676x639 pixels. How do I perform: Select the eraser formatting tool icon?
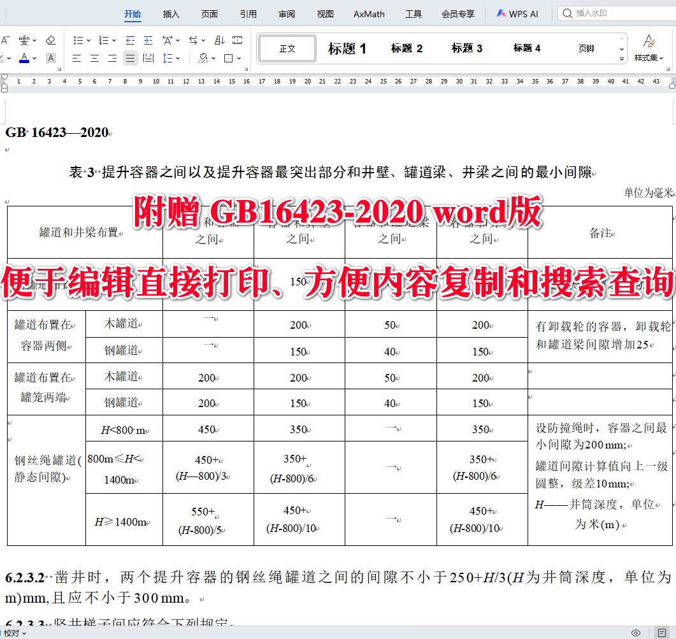pyautogui.click(x=51, y=39)
